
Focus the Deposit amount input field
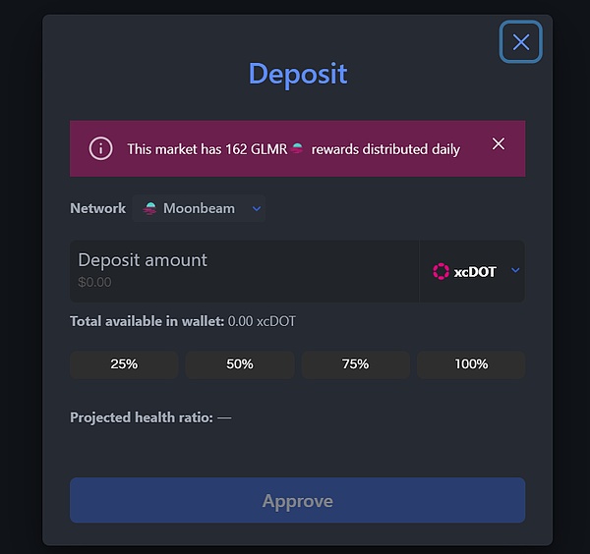click(x=244, y=270)
